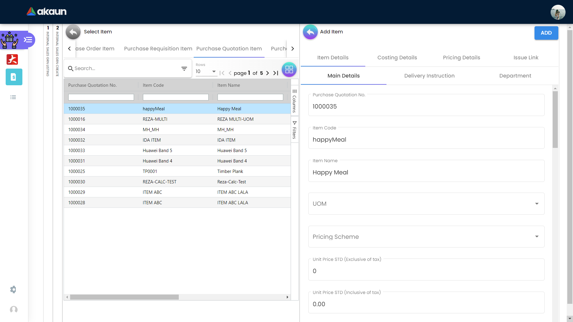Open the grid view icon button
Viewport: 573px width, 322px height.
289,69
